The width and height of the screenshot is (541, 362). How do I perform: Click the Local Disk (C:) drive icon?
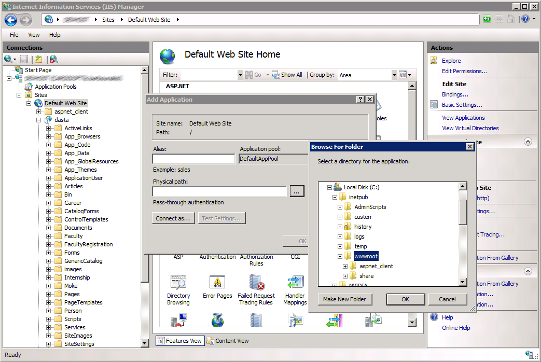[x=338, y=187]
